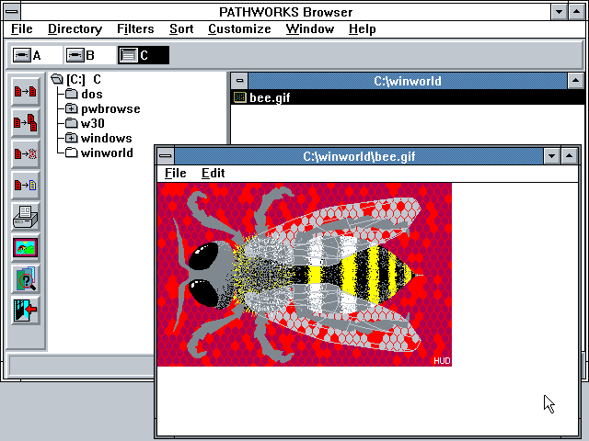Expand the pwbrowse folder
The image size is (589, 441).
tap(71, 108)
